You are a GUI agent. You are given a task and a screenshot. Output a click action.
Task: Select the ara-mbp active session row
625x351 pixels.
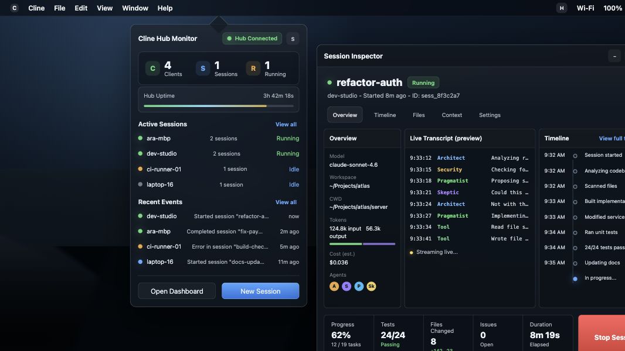click(219, 138)
